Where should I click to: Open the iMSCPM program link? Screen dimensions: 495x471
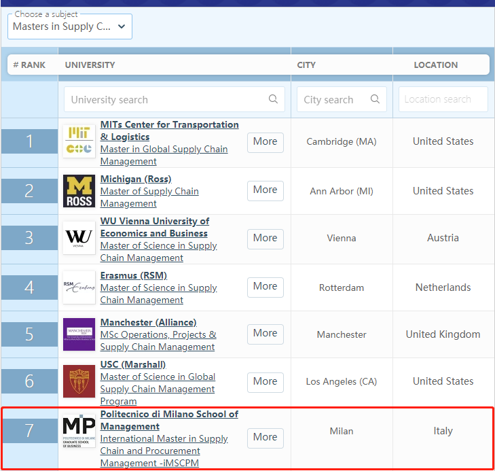(x=164, y=451)
